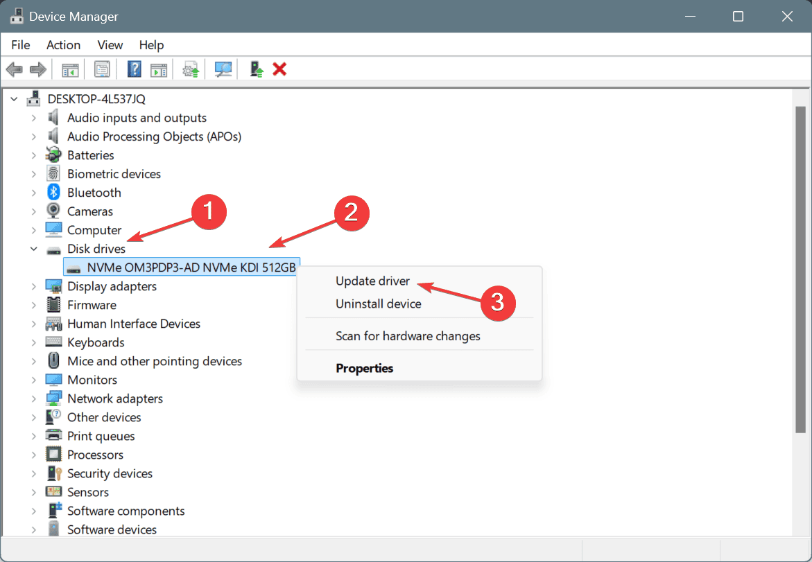Expand the Network adapters category
Viewport: 812px width, 562px height.
[33, 398]
